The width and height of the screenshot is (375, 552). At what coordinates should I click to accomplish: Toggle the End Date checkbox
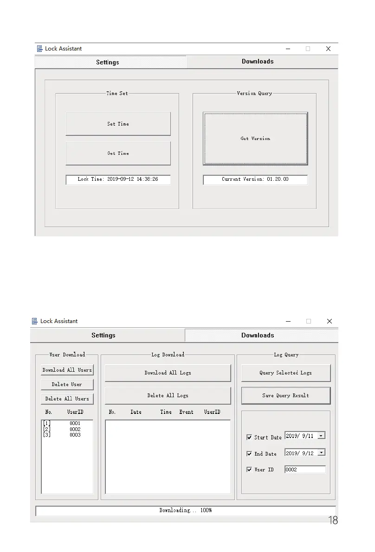(x=249, y=454)
